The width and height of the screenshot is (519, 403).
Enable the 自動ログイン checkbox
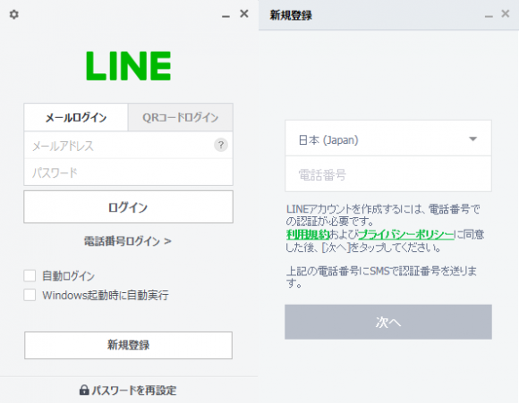pyautogui.click(x=30, y=275)
